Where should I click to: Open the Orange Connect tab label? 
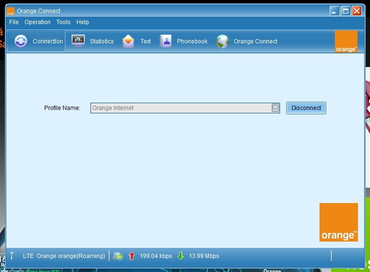(255, 41)
